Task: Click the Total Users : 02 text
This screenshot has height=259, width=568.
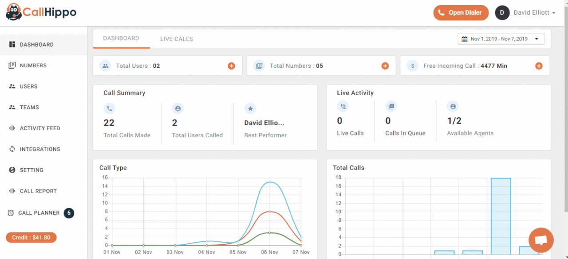Action: pos(138,66)
